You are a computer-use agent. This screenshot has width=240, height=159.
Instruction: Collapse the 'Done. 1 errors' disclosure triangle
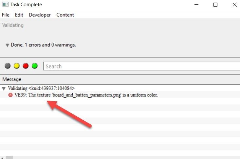(7, 45)
